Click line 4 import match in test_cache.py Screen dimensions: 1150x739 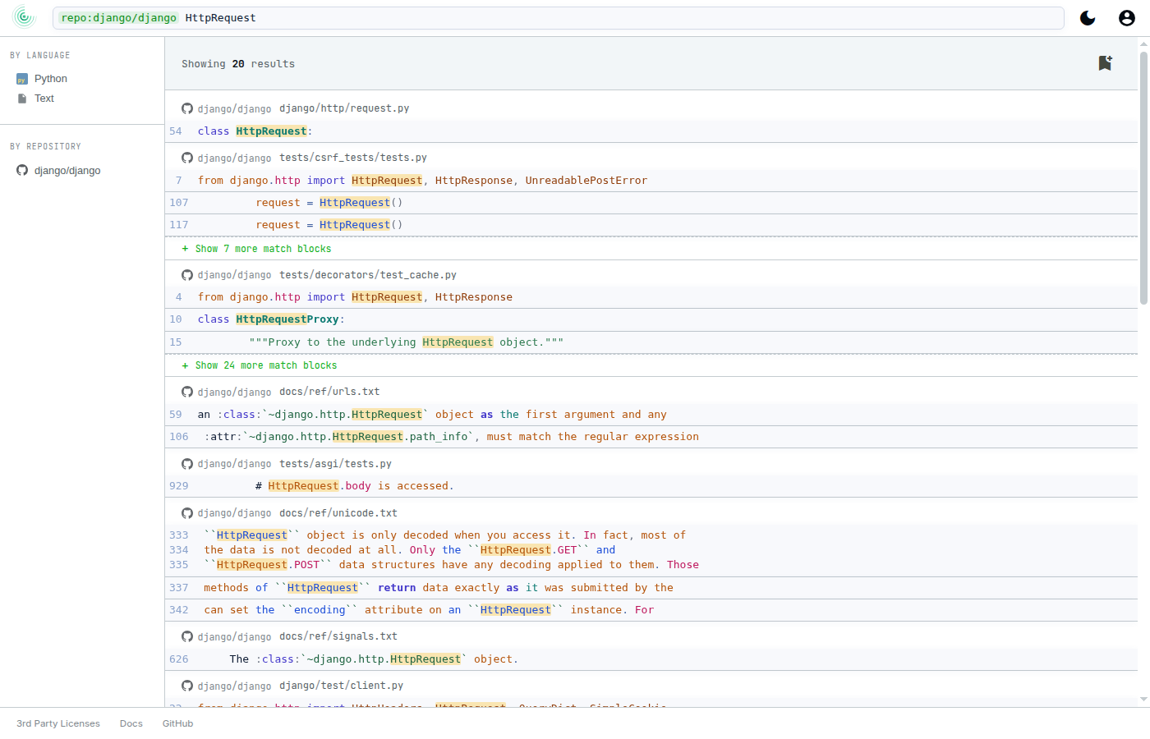point(651,297)
